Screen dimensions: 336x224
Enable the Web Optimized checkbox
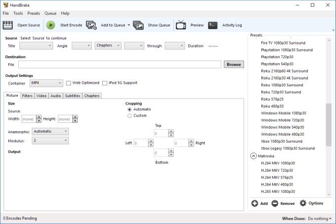[68, 83]
